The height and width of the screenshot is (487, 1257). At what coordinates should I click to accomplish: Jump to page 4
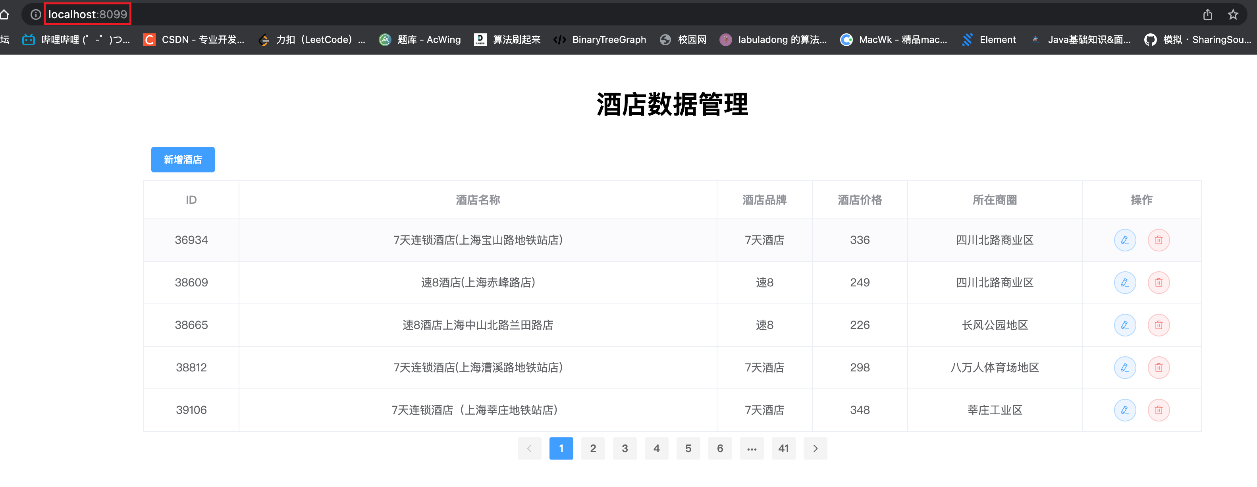click(656, 448)
